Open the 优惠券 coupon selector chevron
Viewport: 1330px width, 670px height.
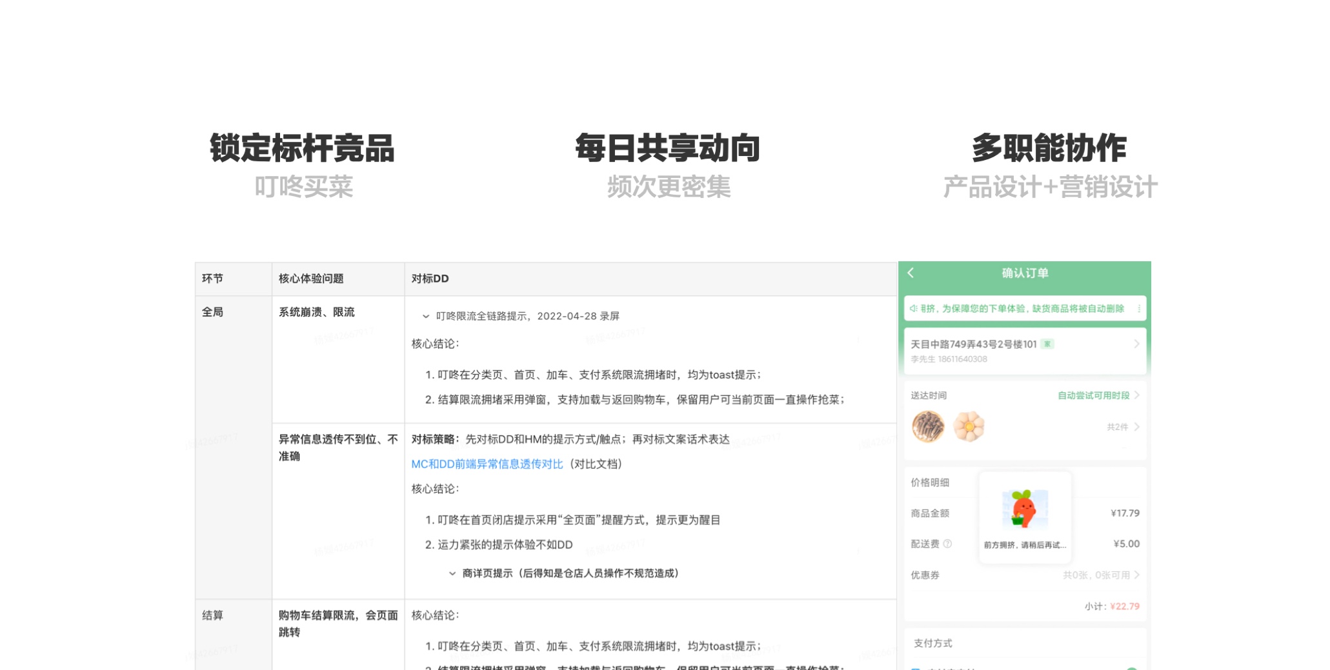[x=1136, y=575]
